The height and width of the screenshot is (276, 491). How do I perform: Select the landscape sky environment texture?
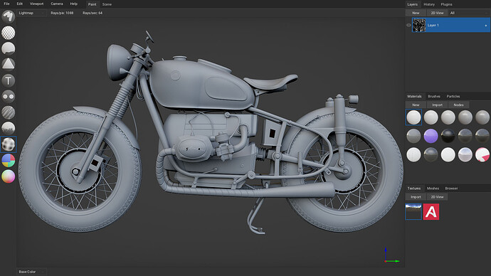tap(413, 211)
